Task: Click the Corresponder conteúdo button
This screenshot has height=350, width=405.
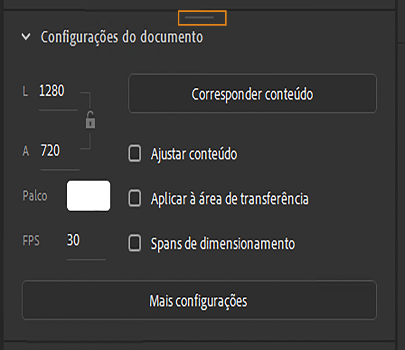Action: pos(252,94)
